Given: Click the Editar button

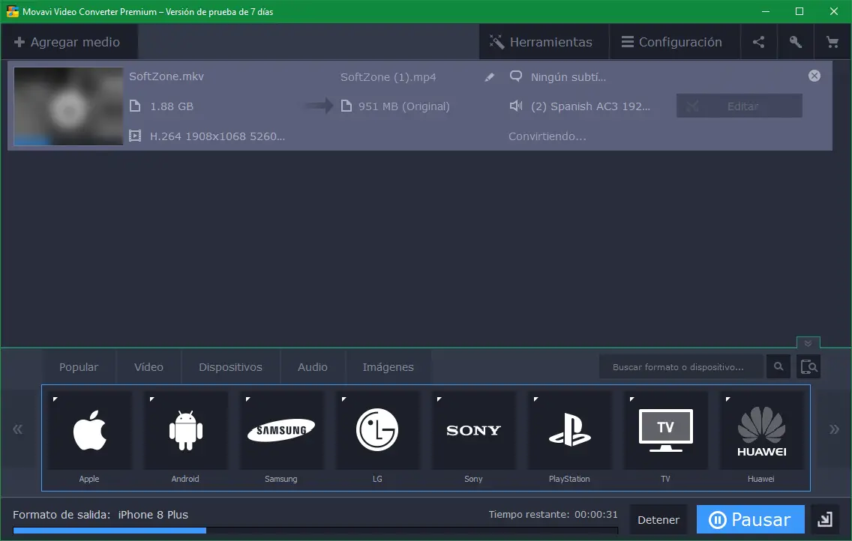Looking at the screenshot, I should pyautogui.click(x=739, y=106).
